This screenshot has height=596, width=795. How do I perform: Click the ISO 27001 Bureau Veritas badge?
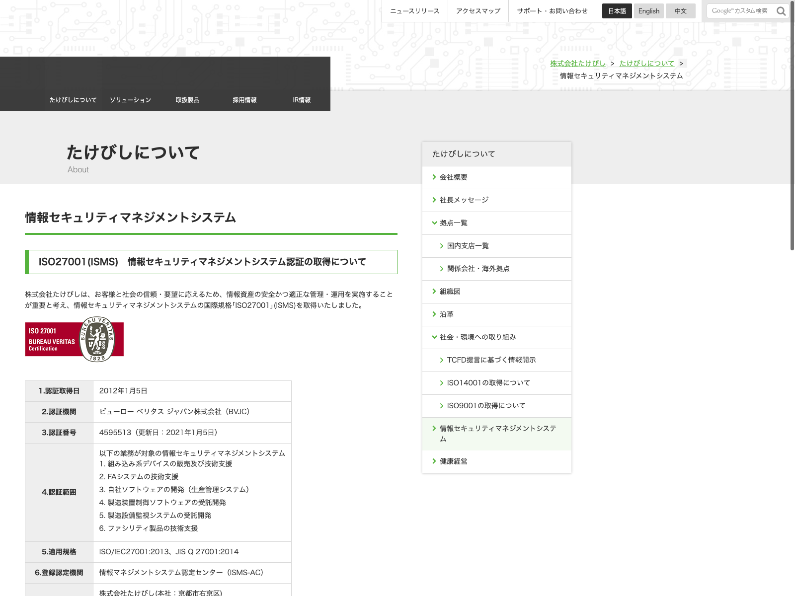point(75,339)
